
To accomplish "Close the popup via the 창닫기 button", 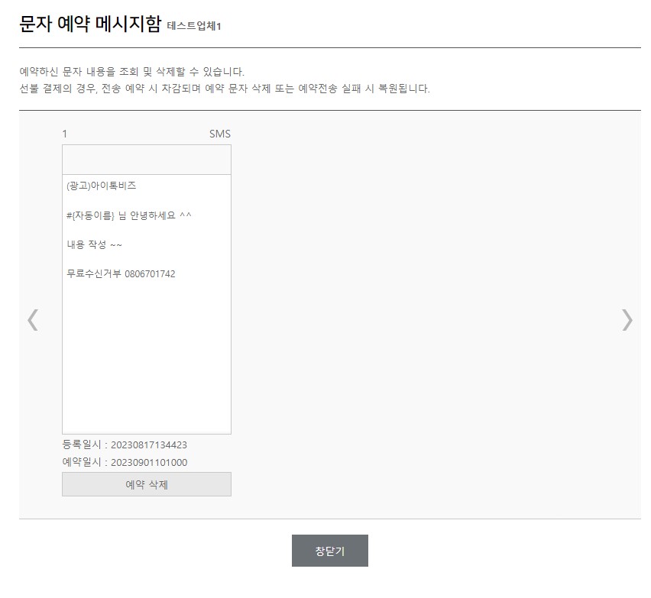I will (x=329, y=549).
